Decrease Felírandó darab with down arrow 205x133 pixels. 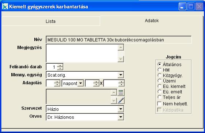pos(60,68)
